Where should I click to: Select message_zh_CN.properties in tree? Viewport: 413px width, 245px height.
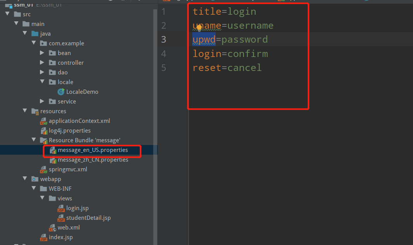tap(93, 160)
